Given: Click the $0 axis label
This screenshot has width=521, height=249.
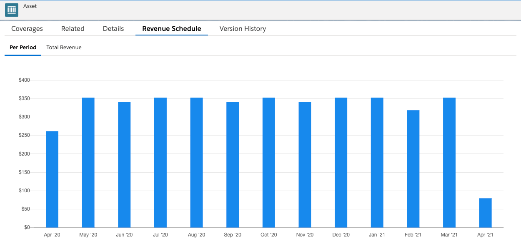Looking at the screenshot, I should click(27, 227).
